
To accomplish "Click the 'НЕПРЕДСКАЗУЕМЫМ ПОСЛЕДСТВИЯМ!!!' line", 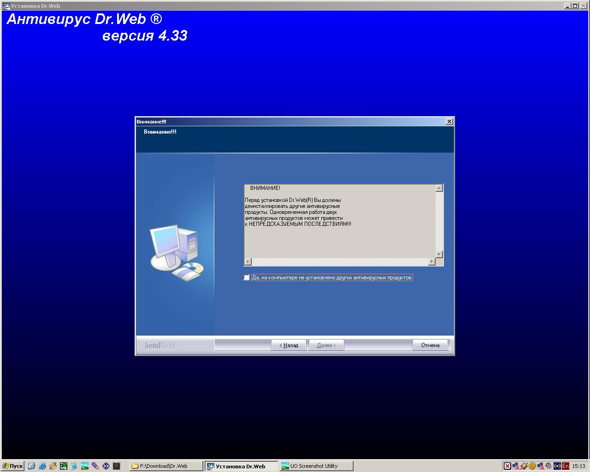I will pyautogui.click(x=300, y=224).
